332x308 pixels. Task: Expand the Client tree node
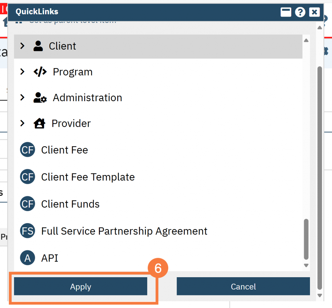click(22, 46)
